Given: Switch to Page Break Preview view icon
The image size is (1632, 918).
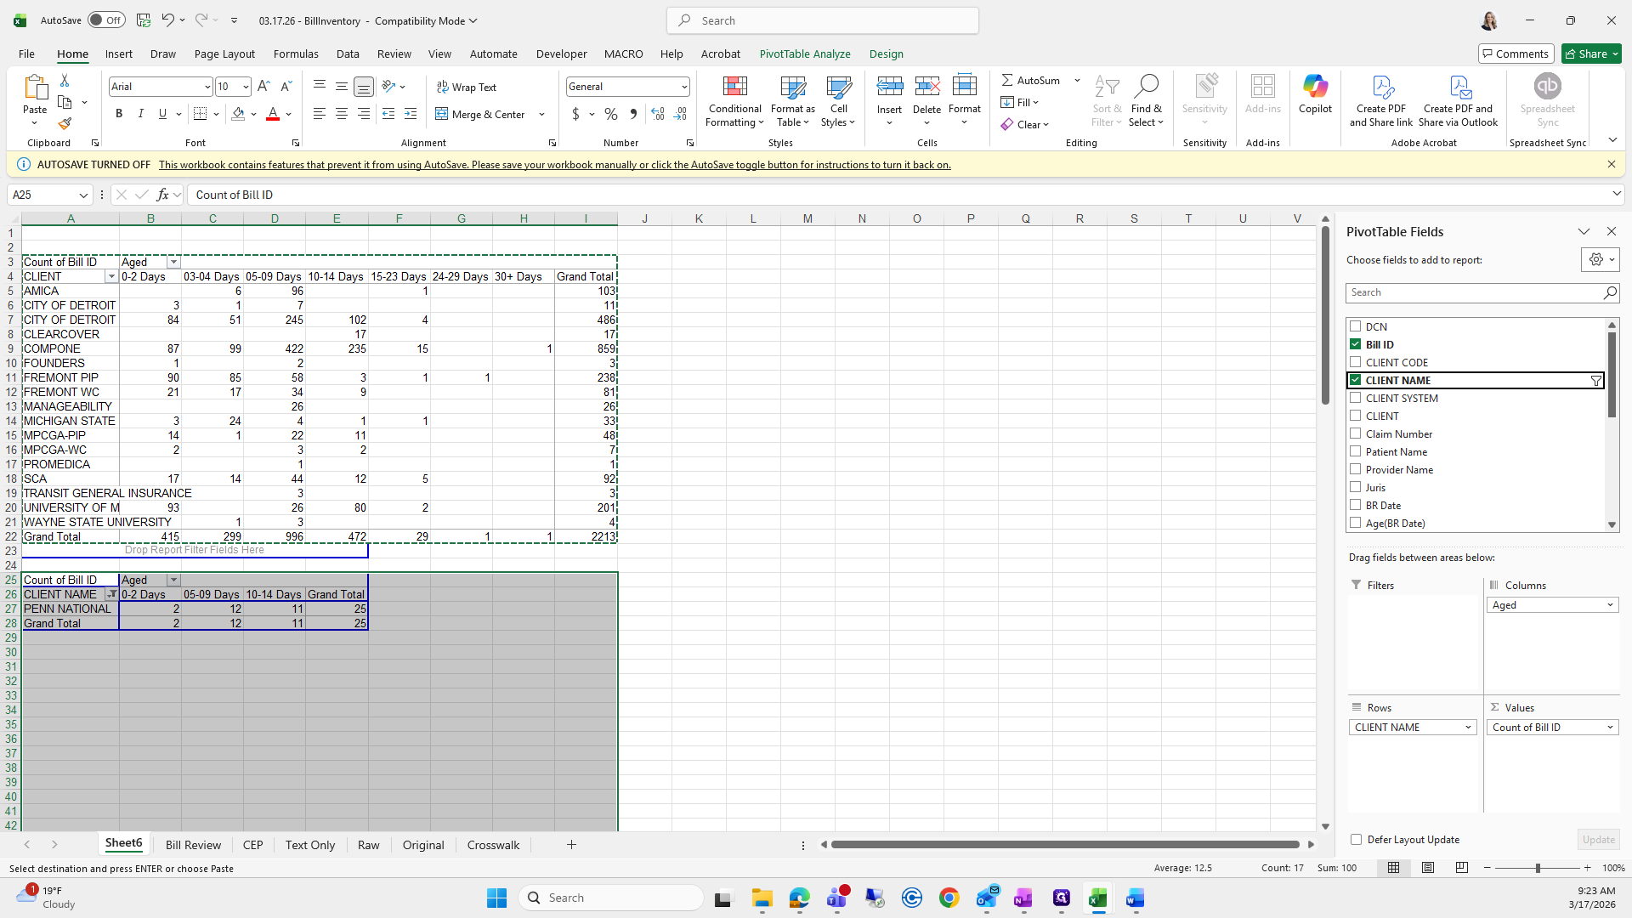Looking at the screenshot, I should point(1461,868).
